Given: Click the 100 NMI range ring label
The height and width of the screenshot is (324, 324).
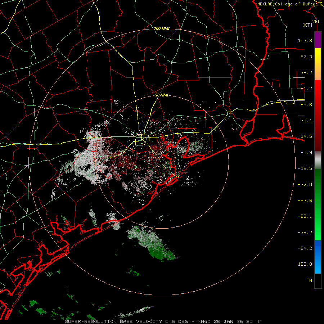Looking at the screenshot, I should (162, 28).
